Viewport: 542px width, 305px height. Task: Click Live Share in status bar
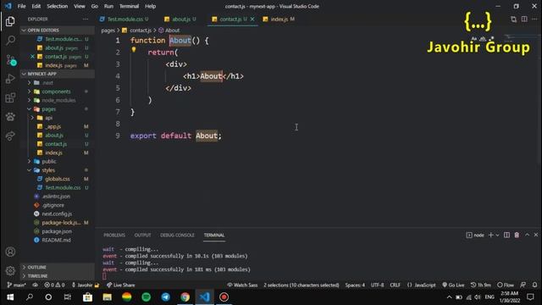tap(120, 285)
